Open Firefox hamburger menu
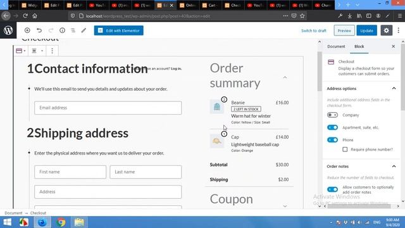The height and width of the screenshot is (228, 405). pyautogui.click(x=399, y=16)
